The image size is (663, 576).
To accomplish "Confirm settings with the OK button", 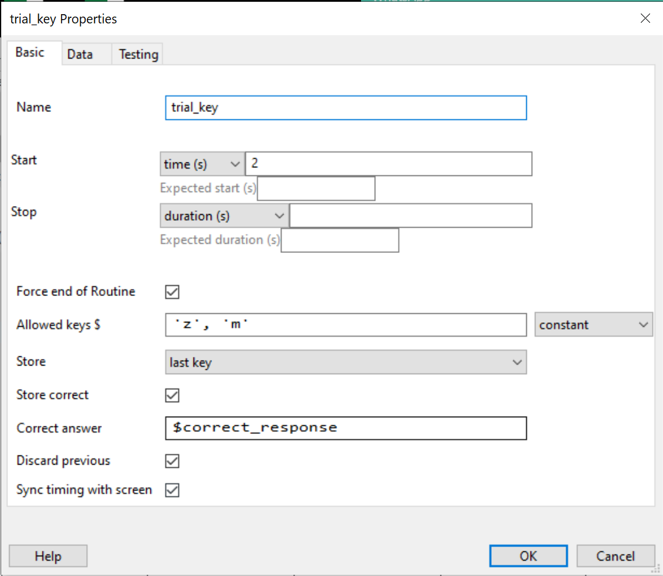I will click(x=528, y=556).
